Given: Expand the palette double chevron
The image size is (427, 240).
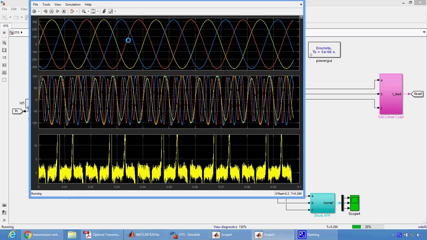Looking at the screenshot, I should (4, 220).
